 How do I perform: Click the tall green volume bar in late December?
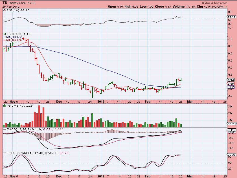pos(92,120)
